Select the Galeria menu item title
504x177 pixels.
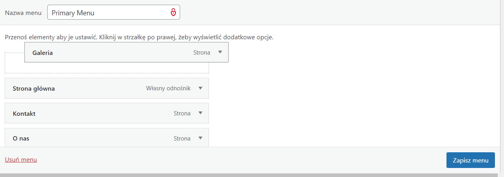pos(43,53)
